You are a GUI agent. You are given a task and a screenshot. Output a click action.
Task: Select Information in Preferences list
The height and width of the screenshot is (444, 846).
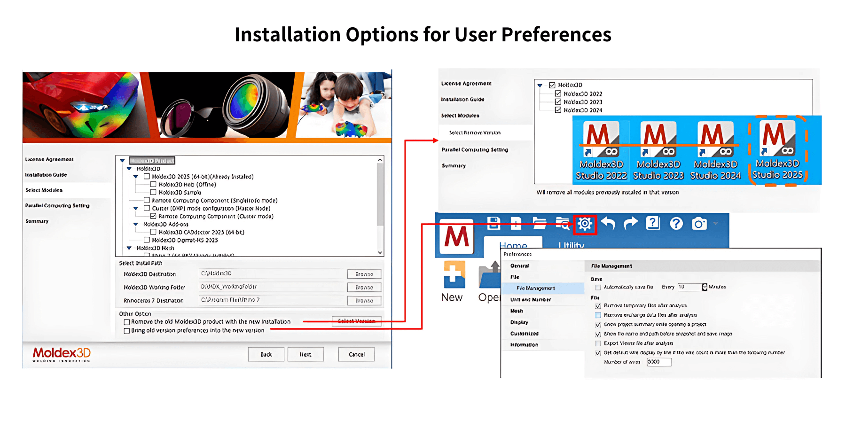pos(525,345)
